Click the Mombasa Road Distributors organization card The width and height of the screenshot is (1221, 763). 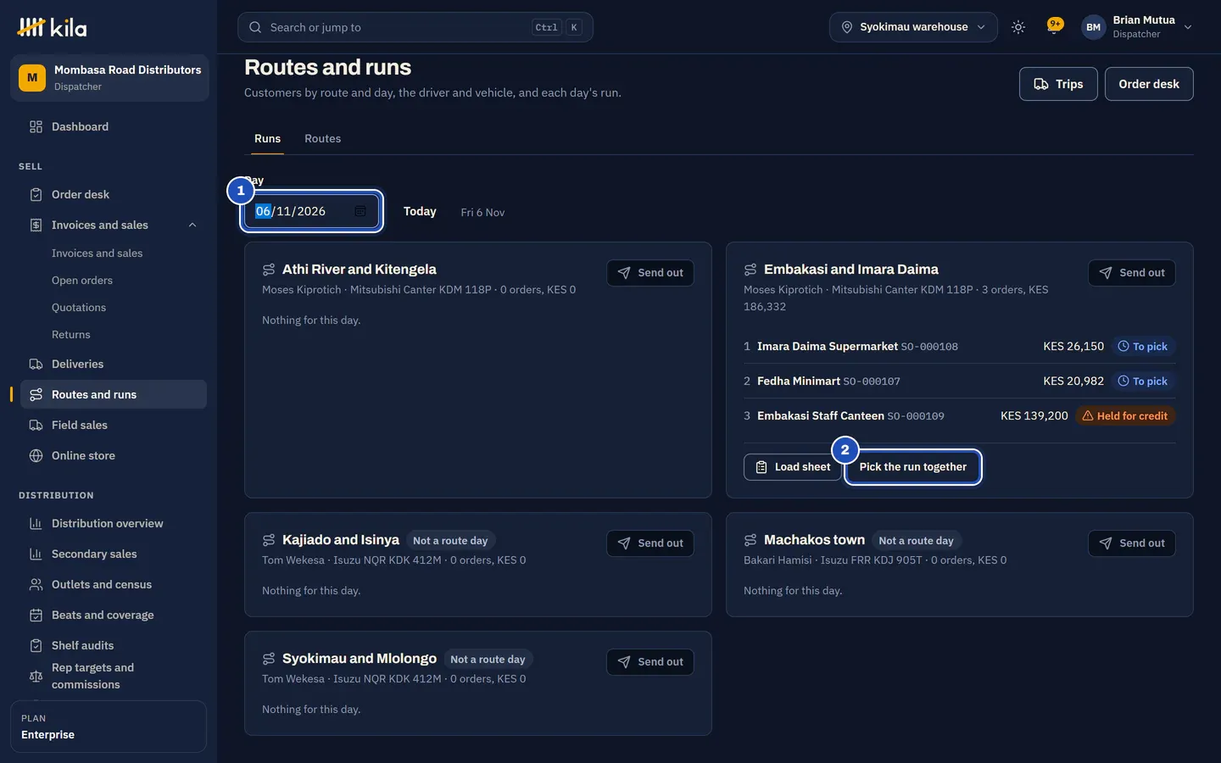[109, 78]
